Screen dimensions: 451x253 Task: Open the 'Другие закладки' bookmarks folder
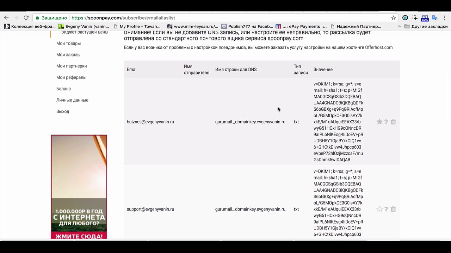[x=426, y=26]
